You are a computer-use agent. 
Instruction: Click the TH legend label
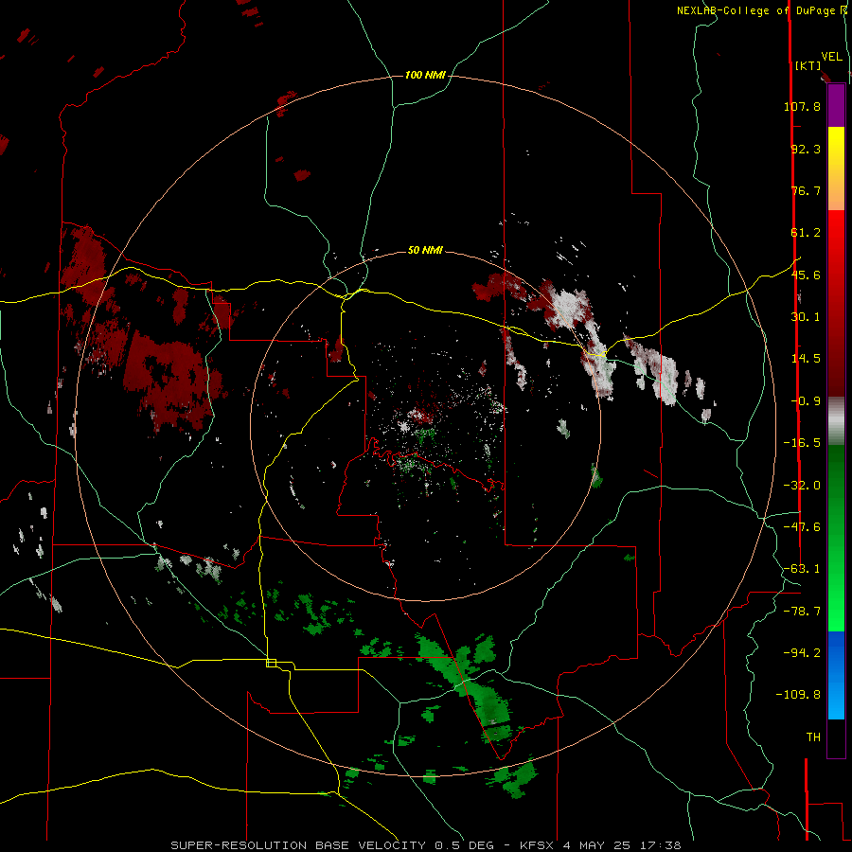(x=813, y=737)
